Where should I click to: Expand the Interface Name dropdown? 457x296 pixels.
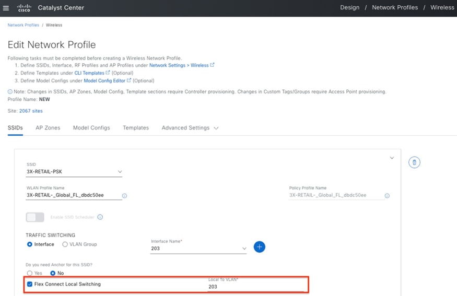click(244, 248)
